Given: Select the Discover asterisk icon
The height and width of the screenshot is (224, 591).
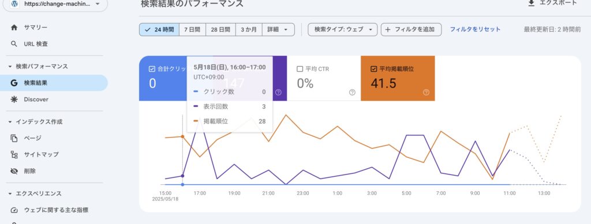Looking at the screenshot, I should pos(14,100).
